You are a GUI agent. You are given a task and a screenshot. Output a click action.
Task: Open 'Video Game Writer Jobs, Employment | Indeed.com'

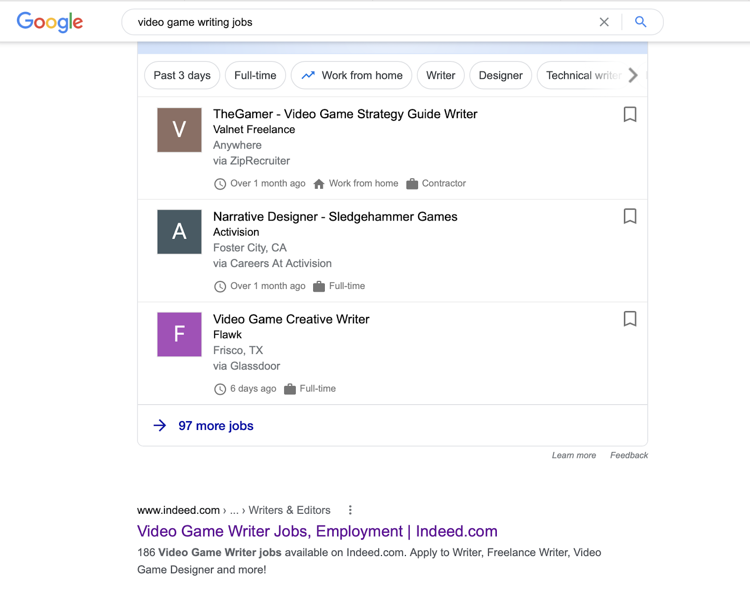coord(317,531)
